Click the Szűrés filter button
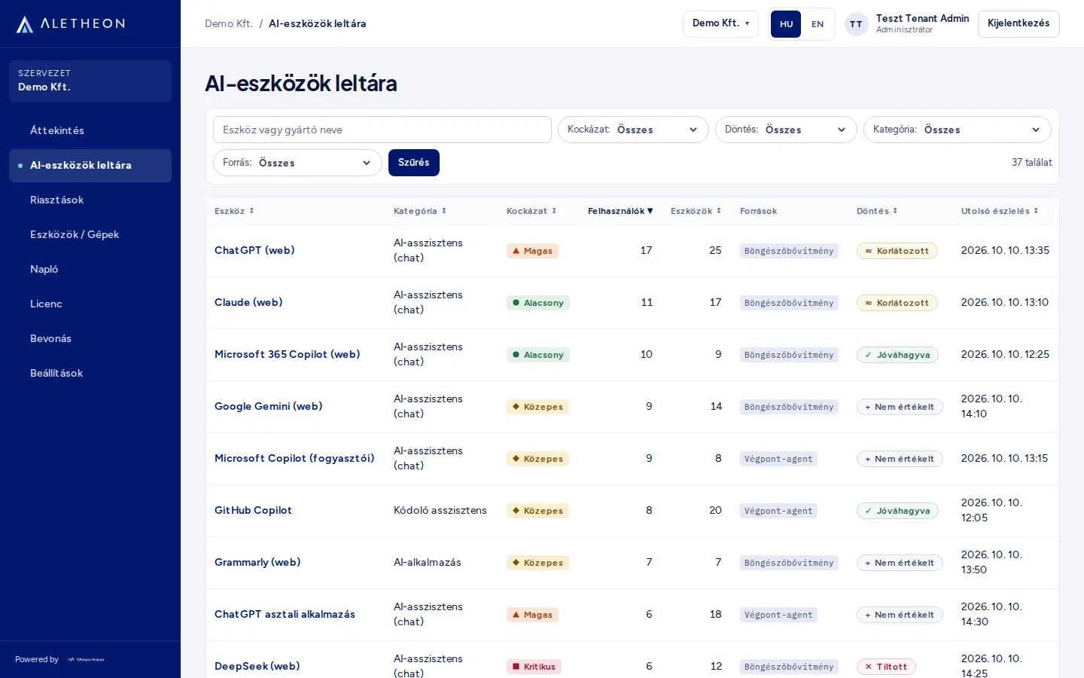Image resolution: width=1084 pixels, height=678 pixels. click(414, 163)
